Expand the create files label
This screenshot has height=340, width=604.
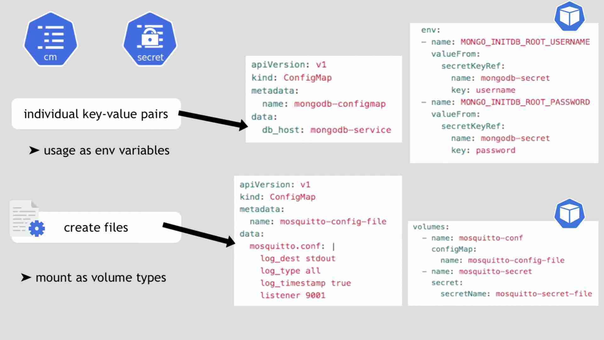click(x=95, y=227)
